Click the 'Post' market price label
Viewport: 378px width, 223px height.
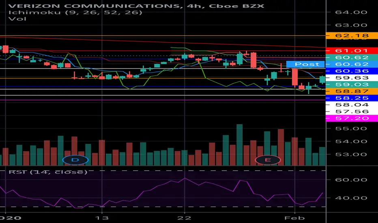[x=306, y=64]
